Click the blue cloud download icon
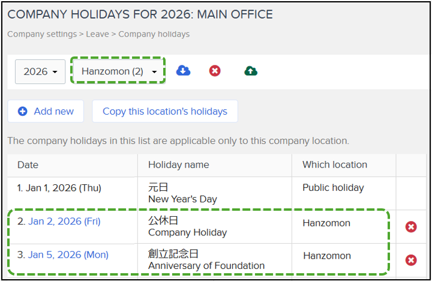 (183, 71)
